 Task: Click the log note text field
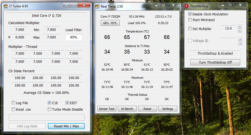46,117
